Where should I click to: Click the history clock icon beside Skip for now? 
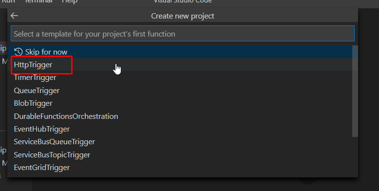[x=19, y=52]
